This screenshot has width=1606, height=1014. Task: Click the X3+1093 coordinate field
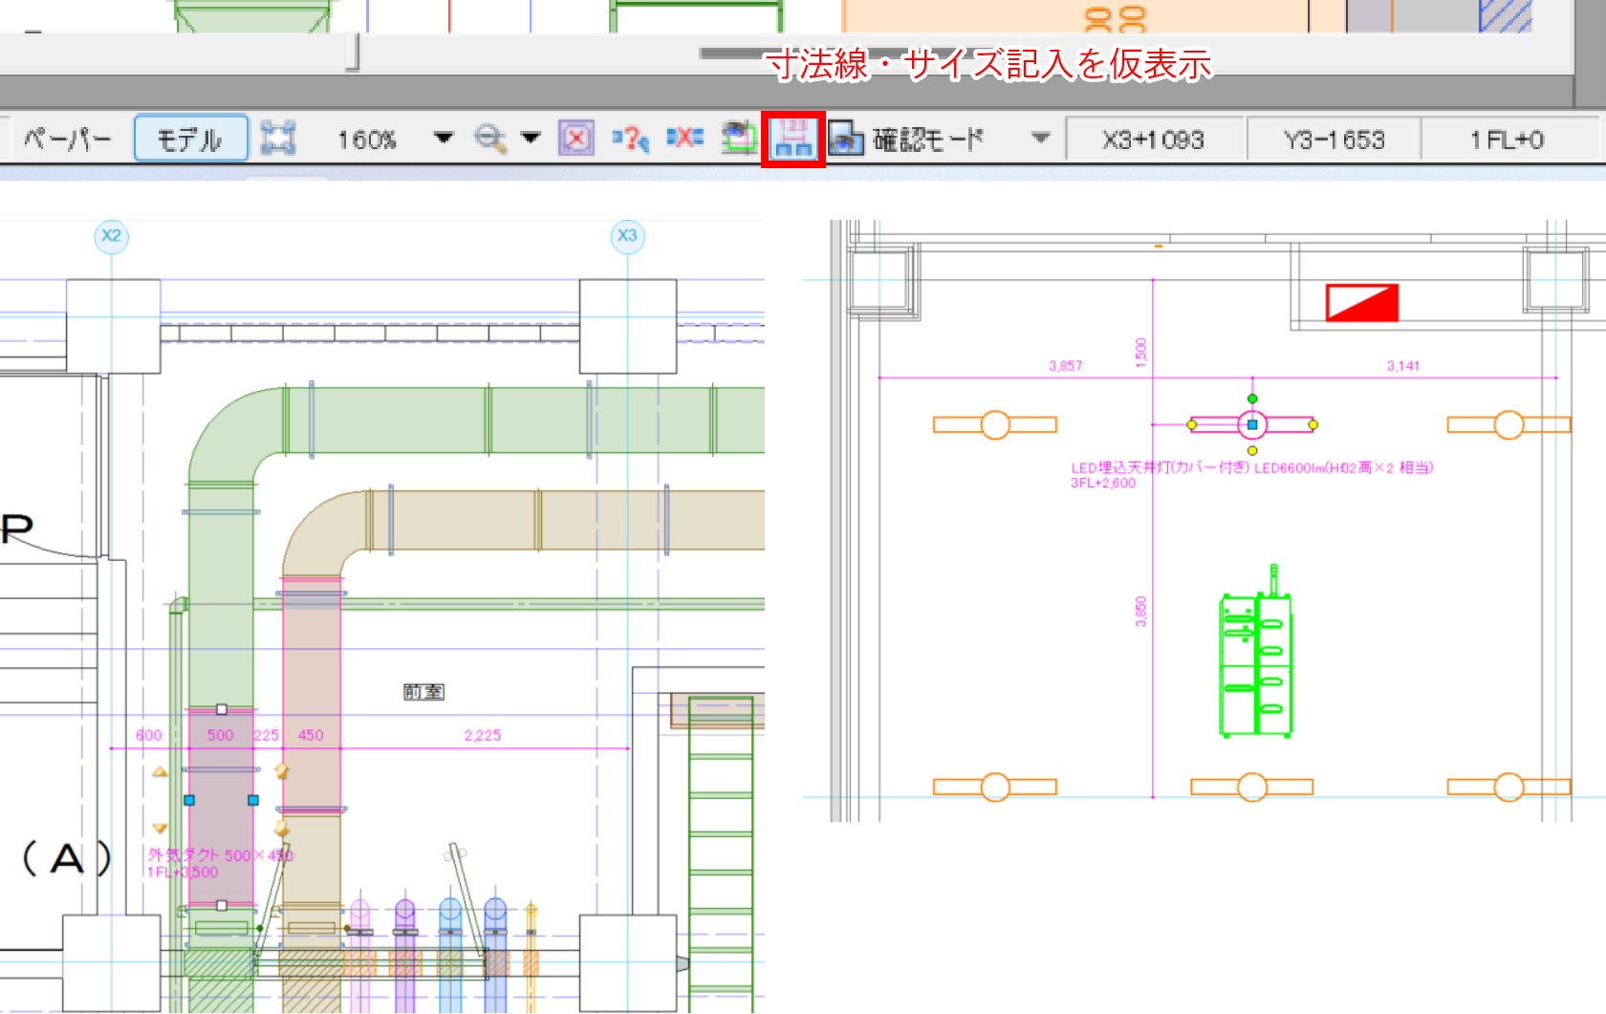tap(1153, 140)
